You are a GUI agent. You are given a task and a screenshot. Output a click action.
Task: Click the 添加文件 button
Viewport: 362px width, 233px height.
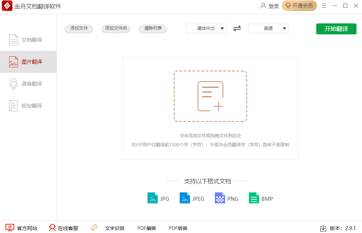tap(79, 28)
